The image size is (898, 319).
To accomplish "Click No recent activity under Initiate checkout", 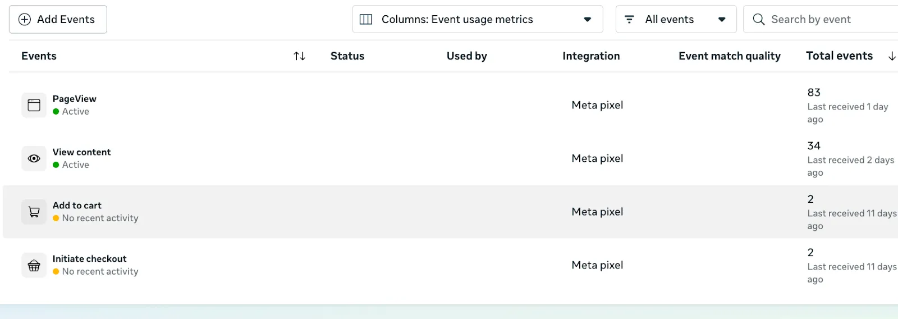I will tap(95, 272).
